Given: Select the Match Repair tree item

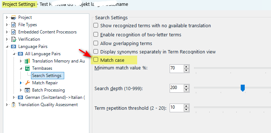Looking at the screenshot, I should click(x=45, y=83).
